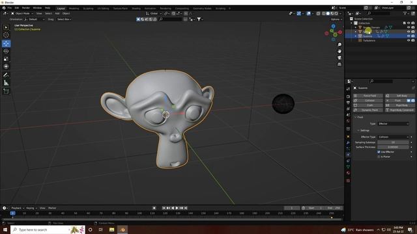
Task: Expand Suzanne row in outliner
Action: point(356,36)
